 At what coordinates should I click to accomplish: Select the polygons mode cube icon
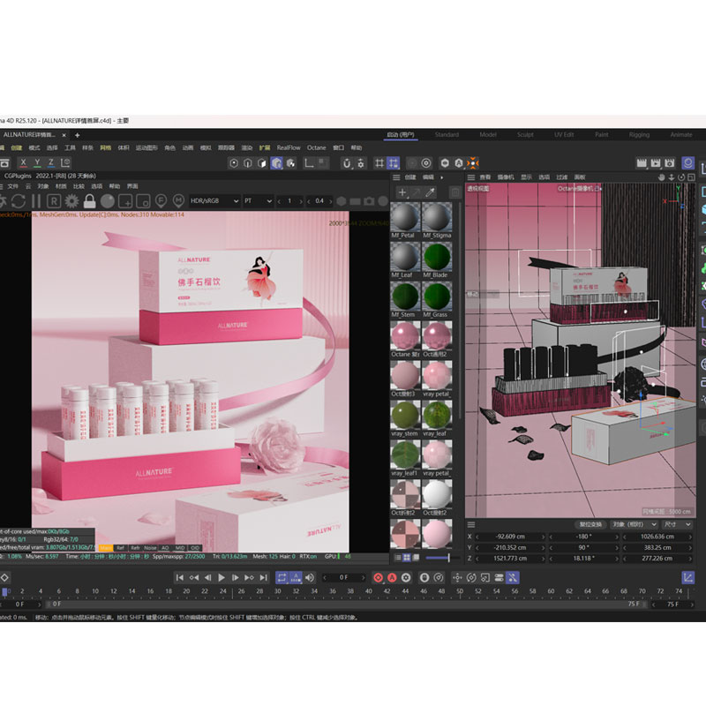click(x=262, y=163)
